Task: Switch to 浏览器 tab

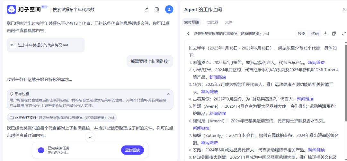Action: [213, 22]
